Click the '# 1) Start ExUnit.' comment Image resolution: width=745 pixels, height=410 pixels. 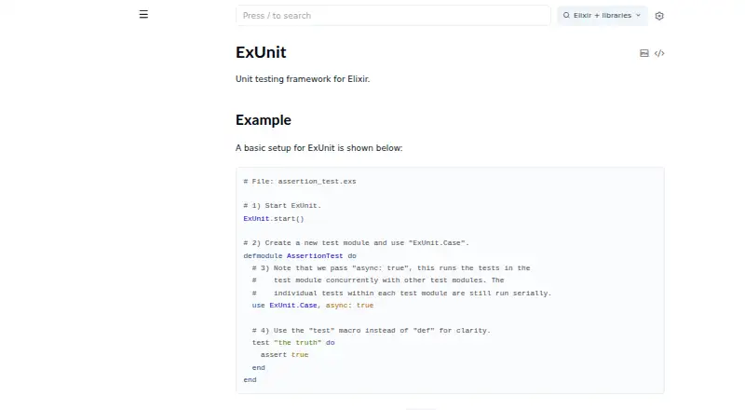(282, 206)
